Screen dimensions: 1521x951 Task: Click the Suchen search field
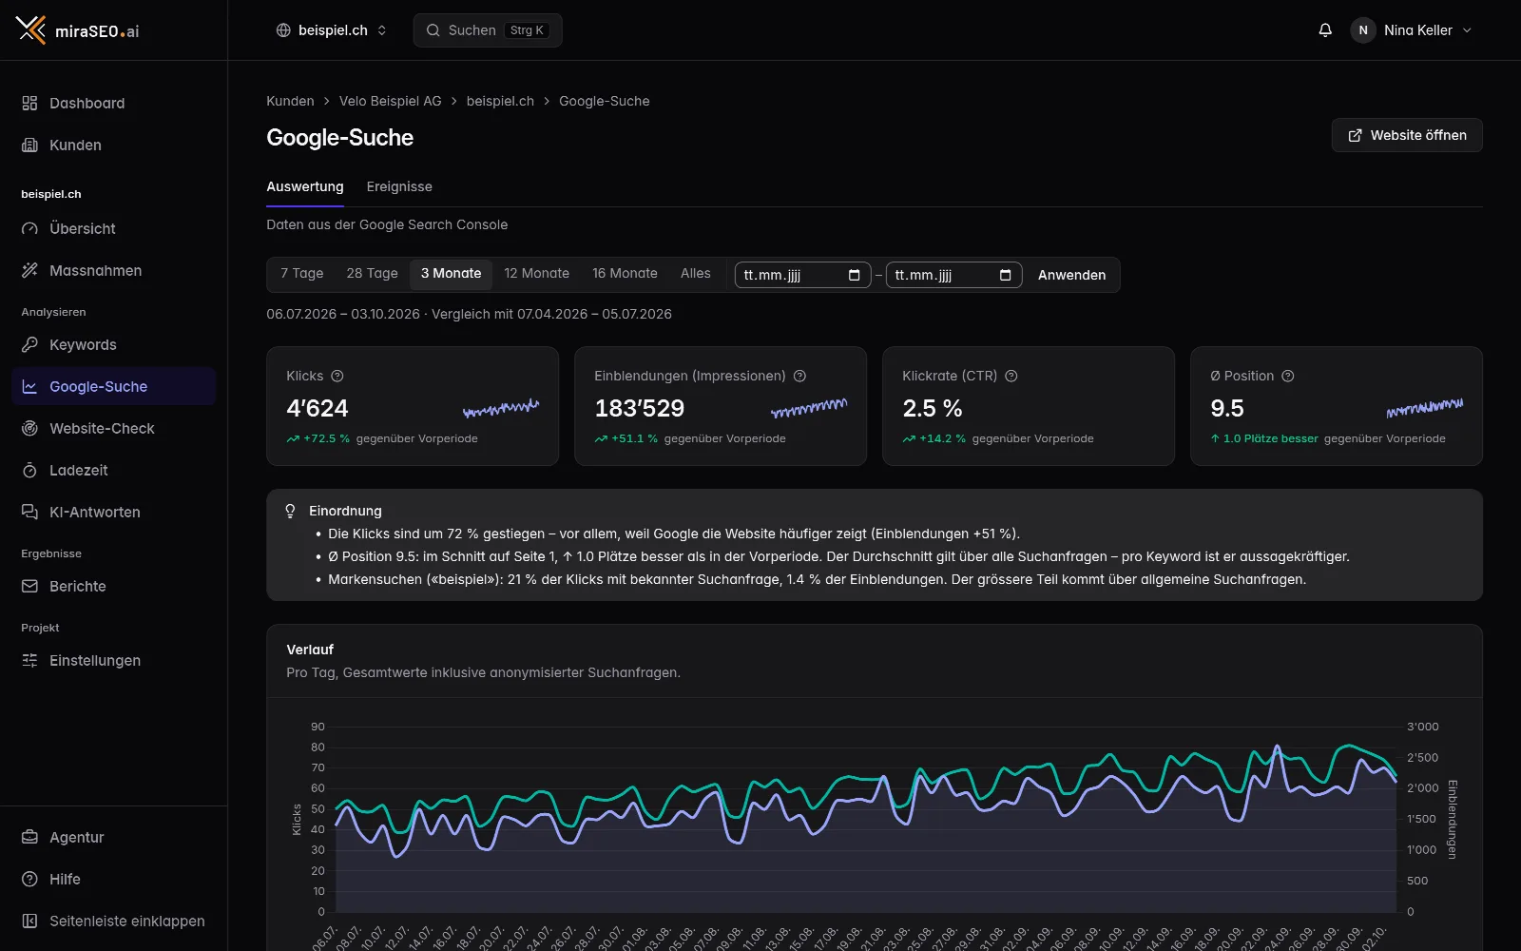[488, 30]
